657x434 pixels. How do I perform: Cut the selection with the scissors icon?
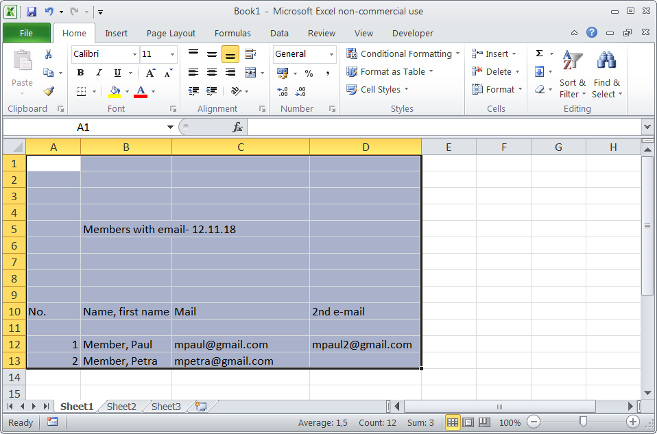coord(48,54)
